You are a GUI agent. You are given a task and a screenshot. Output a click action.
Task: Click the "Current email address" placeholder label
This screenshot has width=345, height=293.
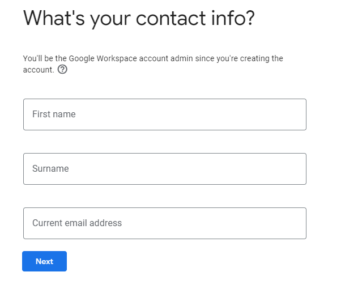tap(77, 223)
